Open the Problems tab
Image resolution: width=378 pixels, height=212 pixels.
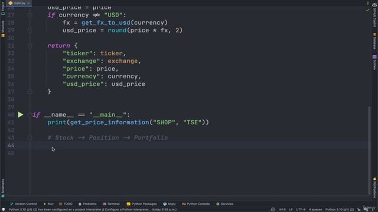(87, 204)
